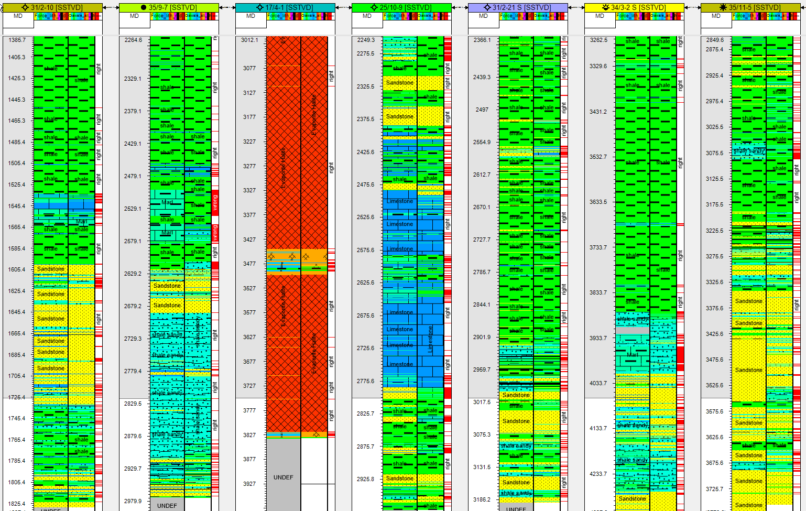The height and width of the screenshot is (511, 806).
Task: Click the MD track header of well 31/2-21 S
Action: coord(483,16)
